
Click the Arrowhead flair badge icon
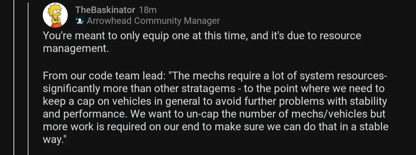[x=80, y=21]
